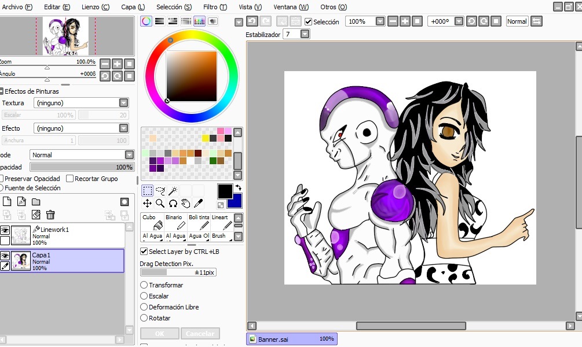Open the layer blend mode dropdown

point(129,155)
